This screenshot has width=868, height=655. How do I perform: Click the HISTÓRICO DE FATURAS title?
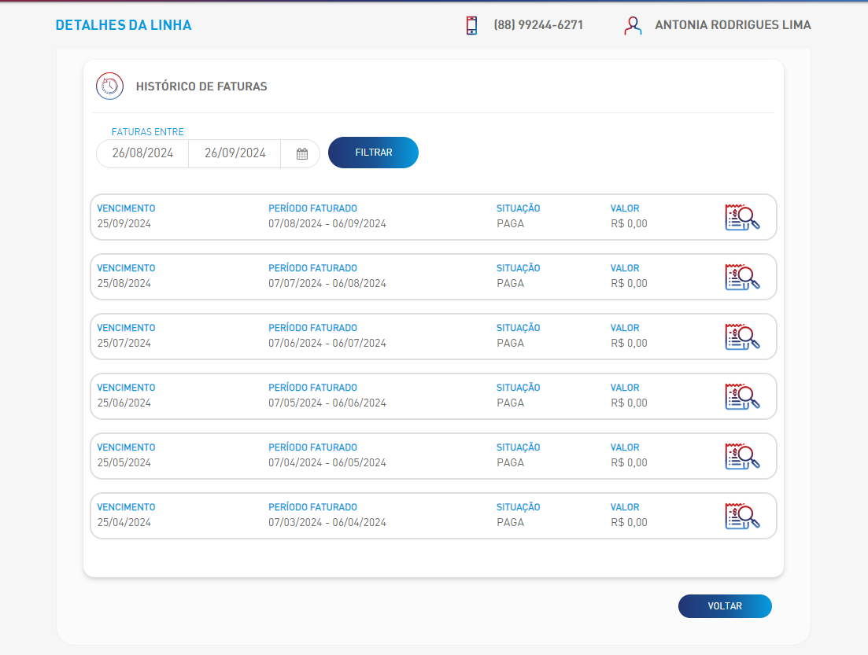tap(201, 86)
